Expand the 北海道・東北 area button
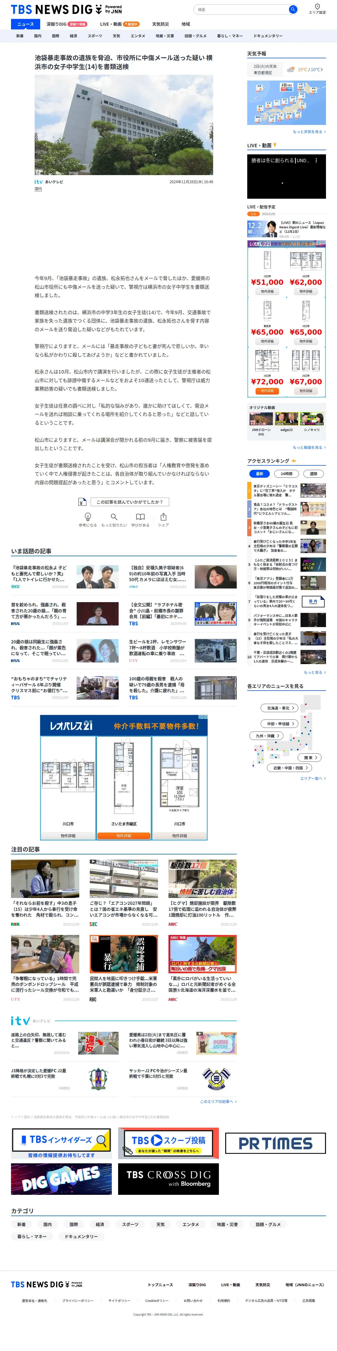Image resolution: width=337 pixels, height=1351 pixels. (280, 708)
